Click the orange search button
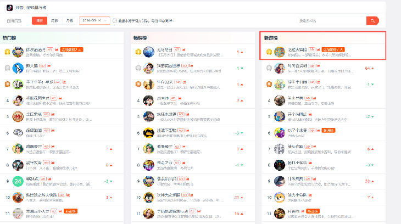Image resolution: width=401 pixels, height=224 pixels. point(372,20)
